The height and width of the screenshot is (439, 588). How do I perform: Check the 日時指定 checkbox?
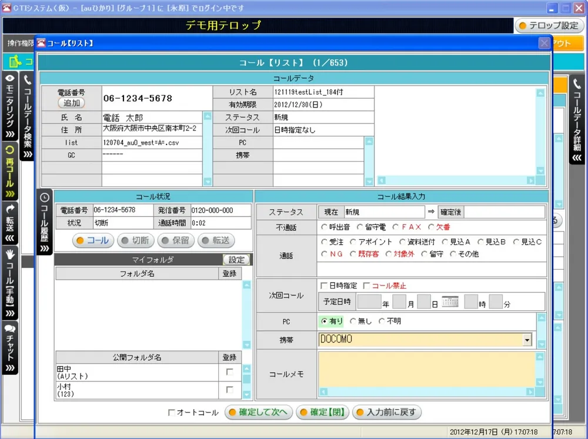(x=323, y=286)
